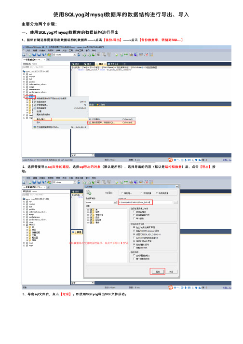
Task: Add a new query tab in upper screenshot
Action: [x=125, y=64]
